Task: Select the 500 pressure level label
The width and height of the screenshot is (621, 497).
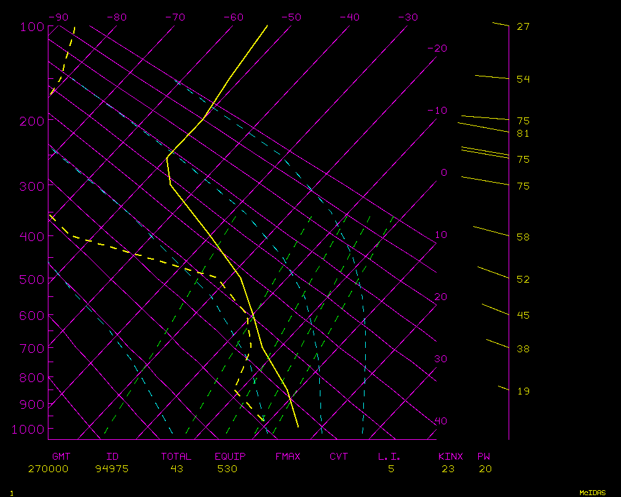Action: click(32, 280)
